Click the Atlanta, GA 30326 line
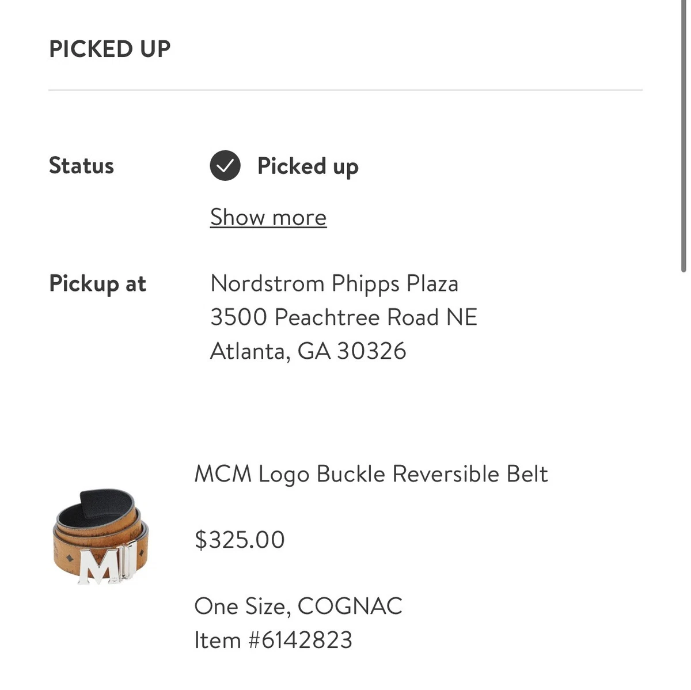Viewport: 691px width, 690px height. (308, 351)
